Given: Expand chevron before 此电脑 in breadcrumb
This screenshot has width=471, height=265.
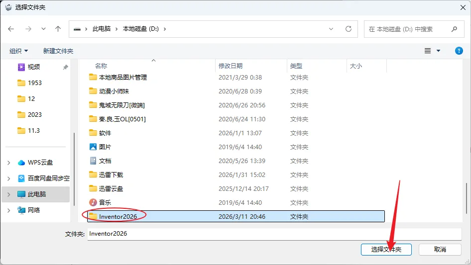Looking at the screenshot, I should coord(86,29).
